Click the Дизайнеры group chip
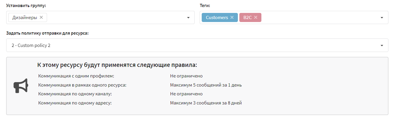Viewport: 394px width, 120px height. click(x=25, y=17)
